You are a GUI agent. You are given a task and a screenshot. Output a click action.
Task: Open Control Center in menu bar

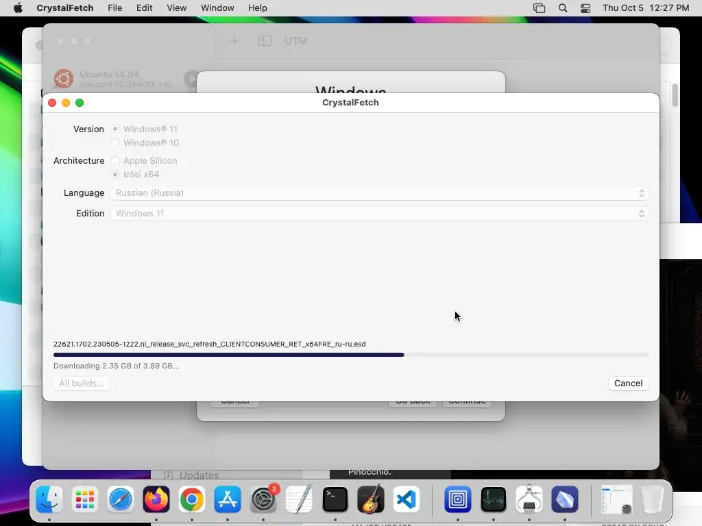585,8
